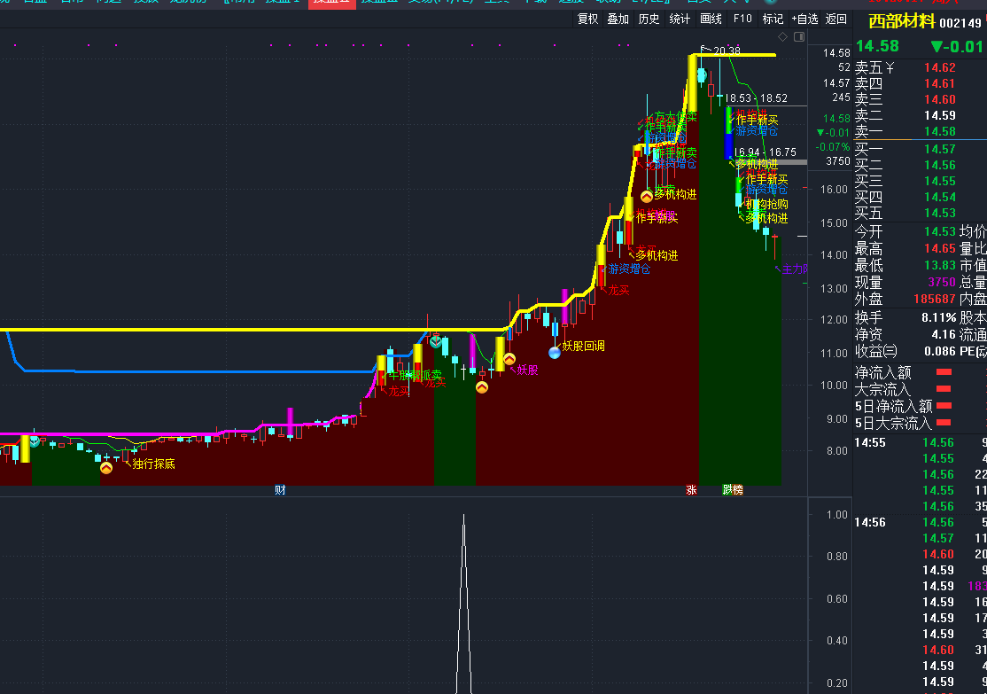
Task: Activate the 画线 drawing tool
Action: (x=711, y=19)
